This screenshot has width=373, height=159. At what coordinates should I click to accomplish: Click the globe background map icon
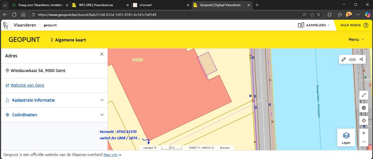364,108
